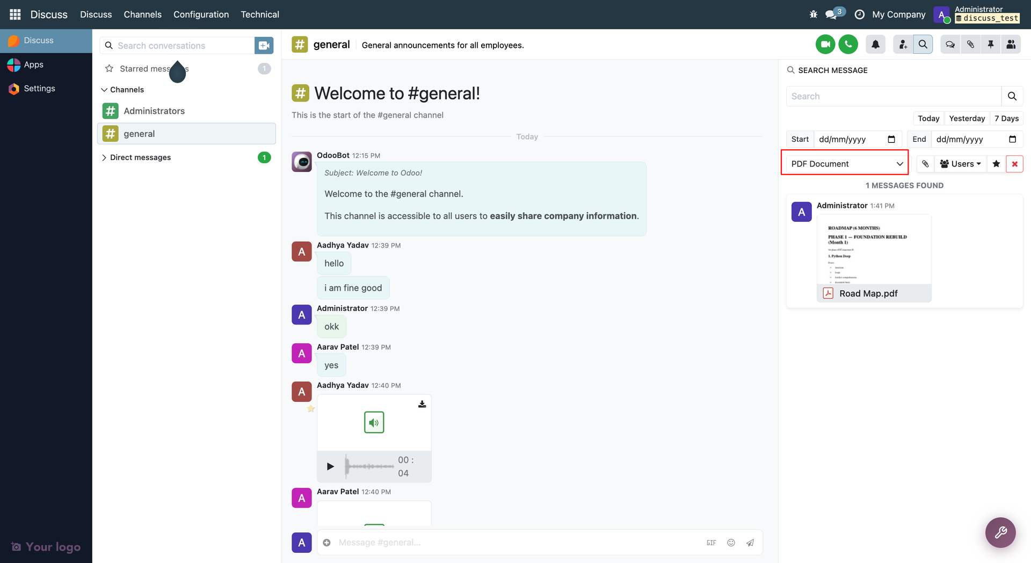Toggle the search messages panel
Image resolution: width=1031 pixels, height=563 pixels.
tap(923, 45)
